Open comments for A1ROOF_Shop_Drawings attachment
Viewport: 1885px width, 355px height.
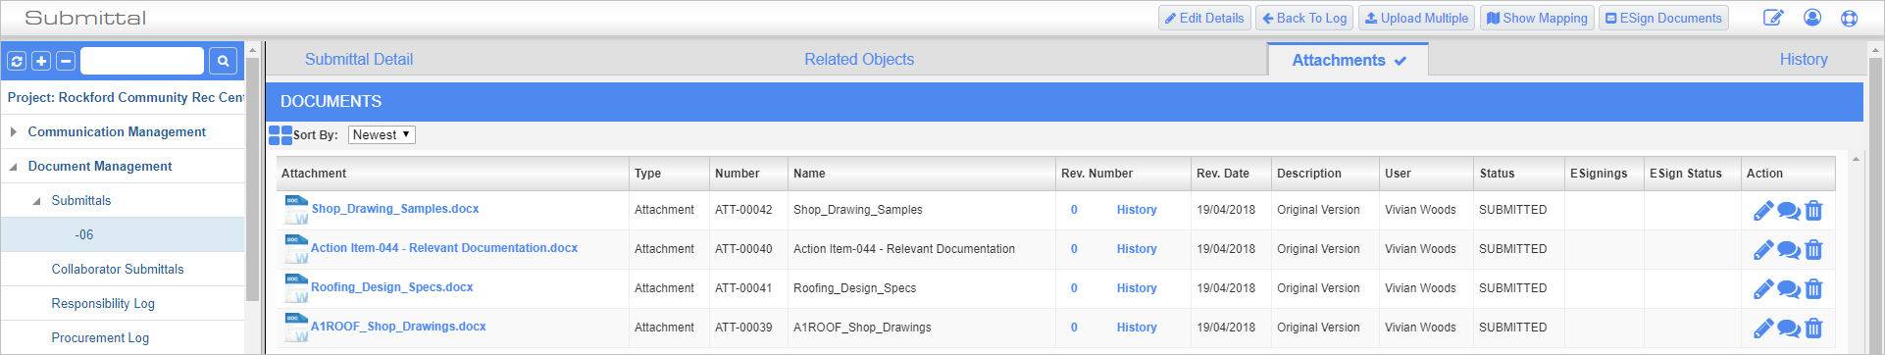click(x=1789, y=328)
